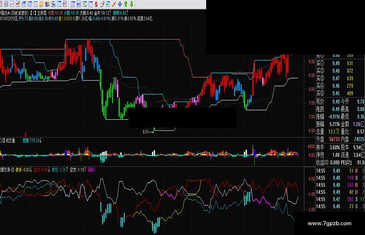Click the 买① bid row at 9.49
This screenshot has height=235, width=365.
tap(334, 63)
